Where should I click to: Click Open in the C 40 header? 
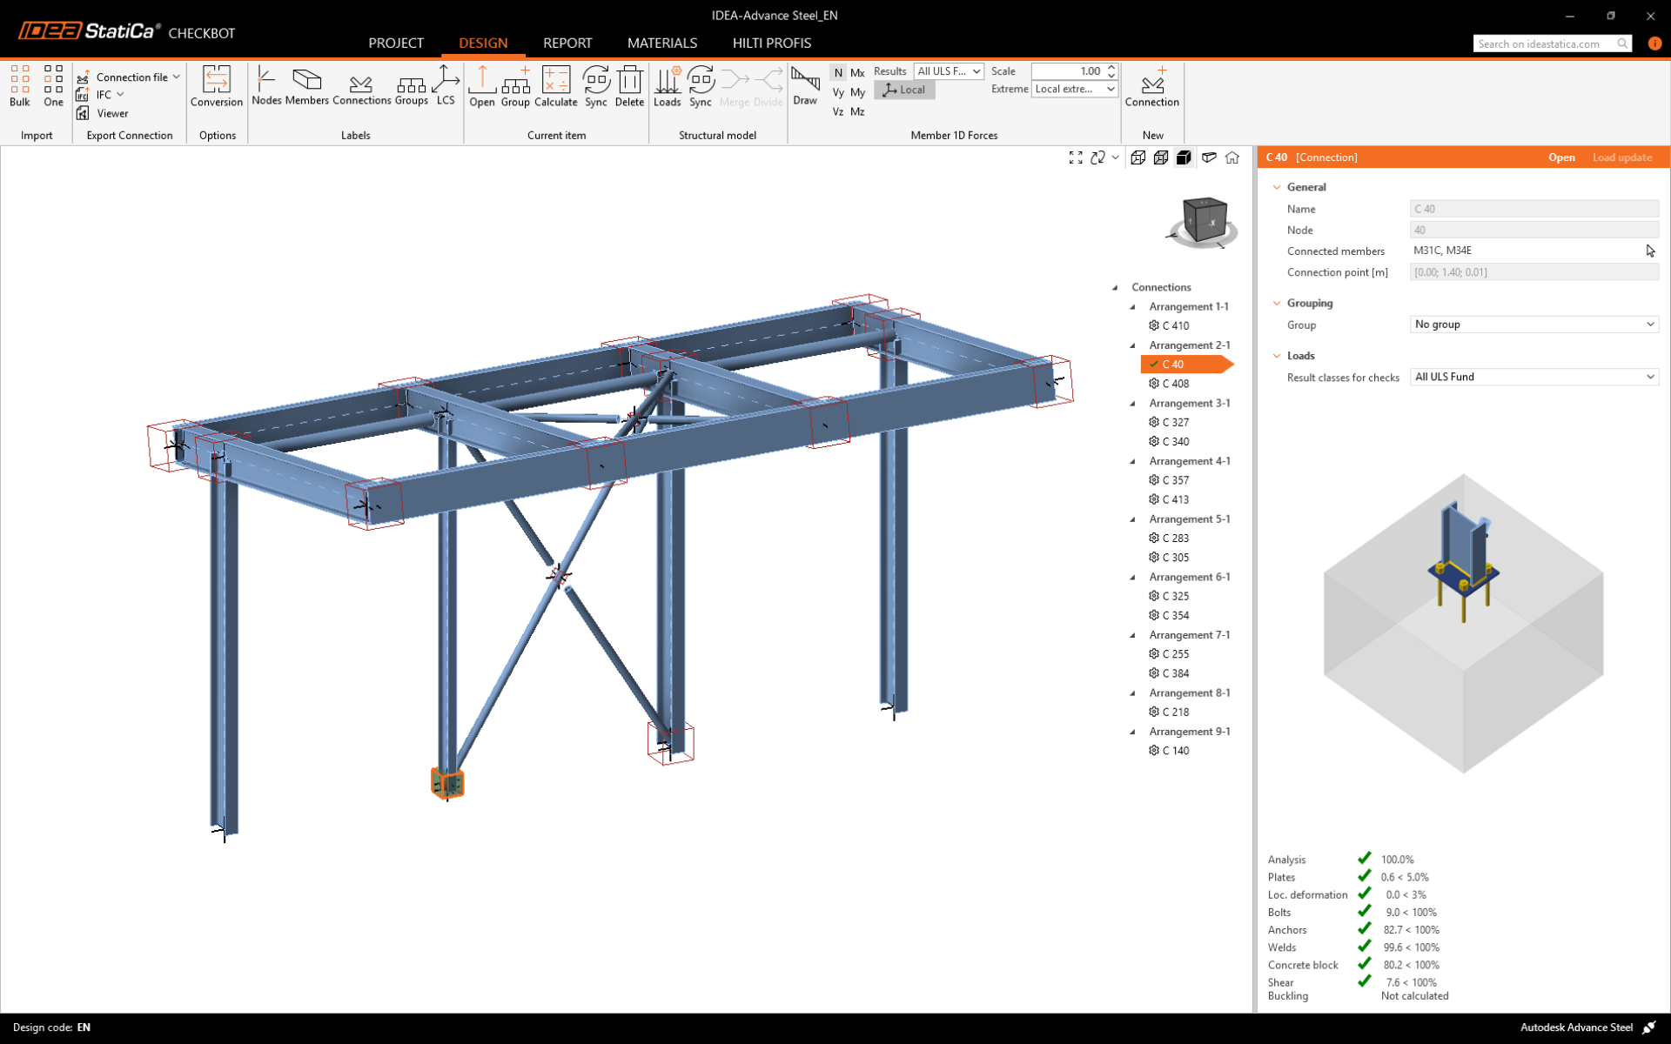1561,157
